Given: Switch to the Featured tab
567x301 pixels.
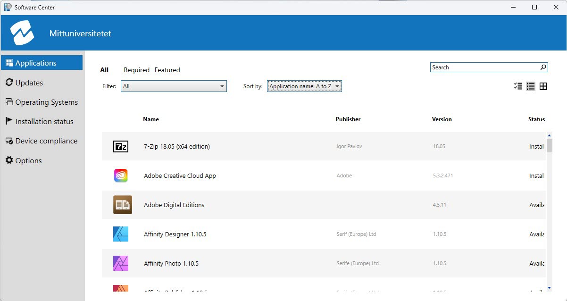Looking at the screenshot, I should [167, 70].
